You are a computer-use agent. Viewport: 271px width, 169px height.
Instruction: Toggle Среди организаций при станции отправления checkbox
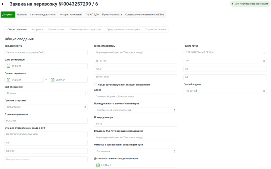[x=96, y=85]
